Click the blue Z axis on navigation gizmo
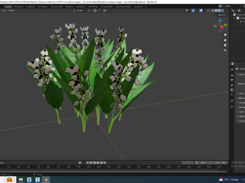Viewport: 245px width, 183px height. [220, 20]
